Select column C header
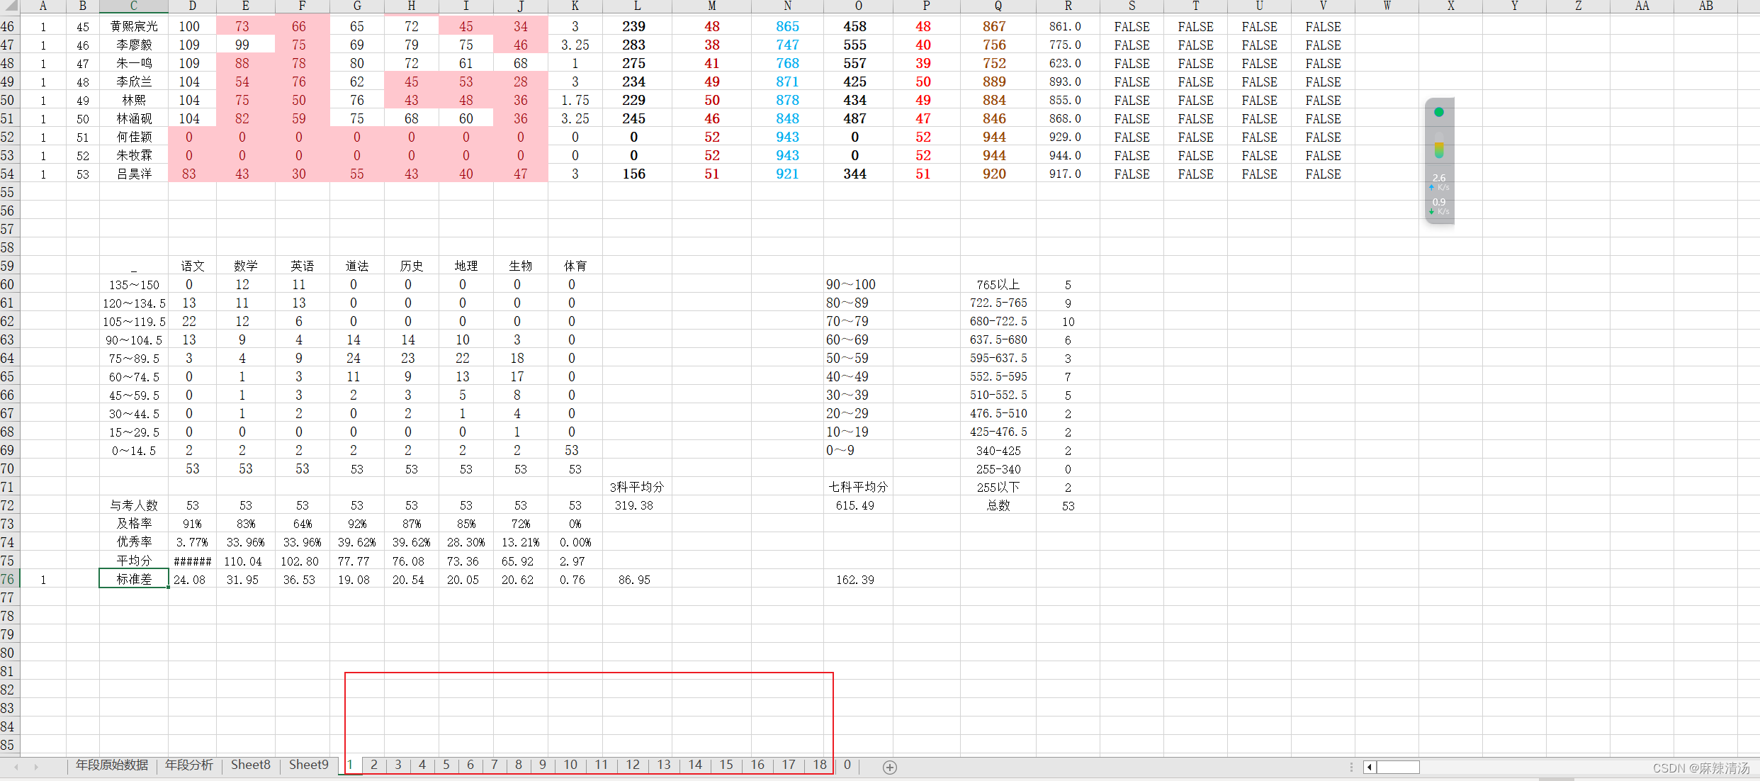The image size is (1760, 781). (x=133, y=6)
